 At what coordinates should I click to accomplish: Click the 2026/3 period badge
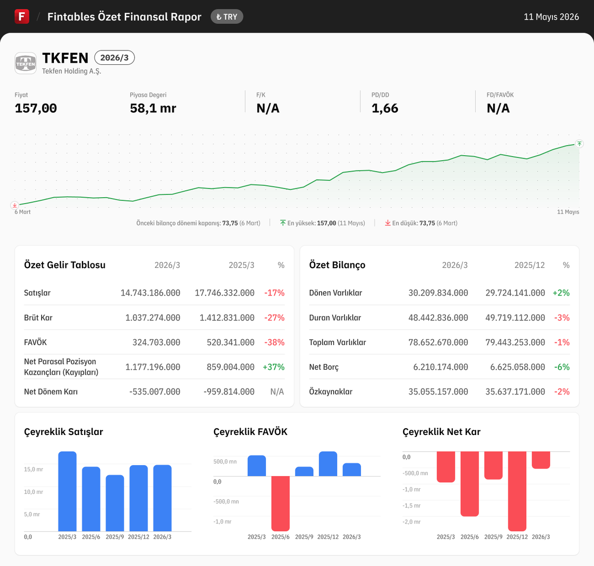114,58
